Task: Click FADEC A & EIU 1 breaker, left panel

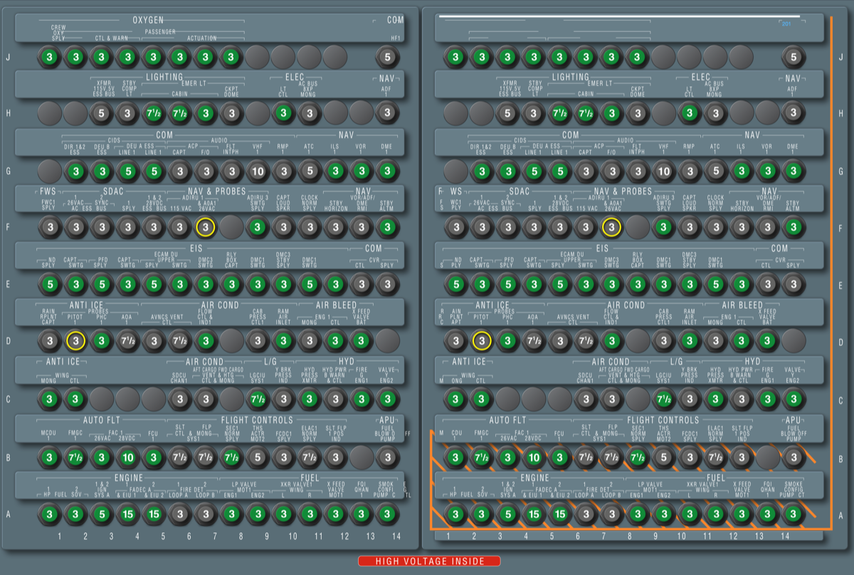Action: click(x=127, y=513)
